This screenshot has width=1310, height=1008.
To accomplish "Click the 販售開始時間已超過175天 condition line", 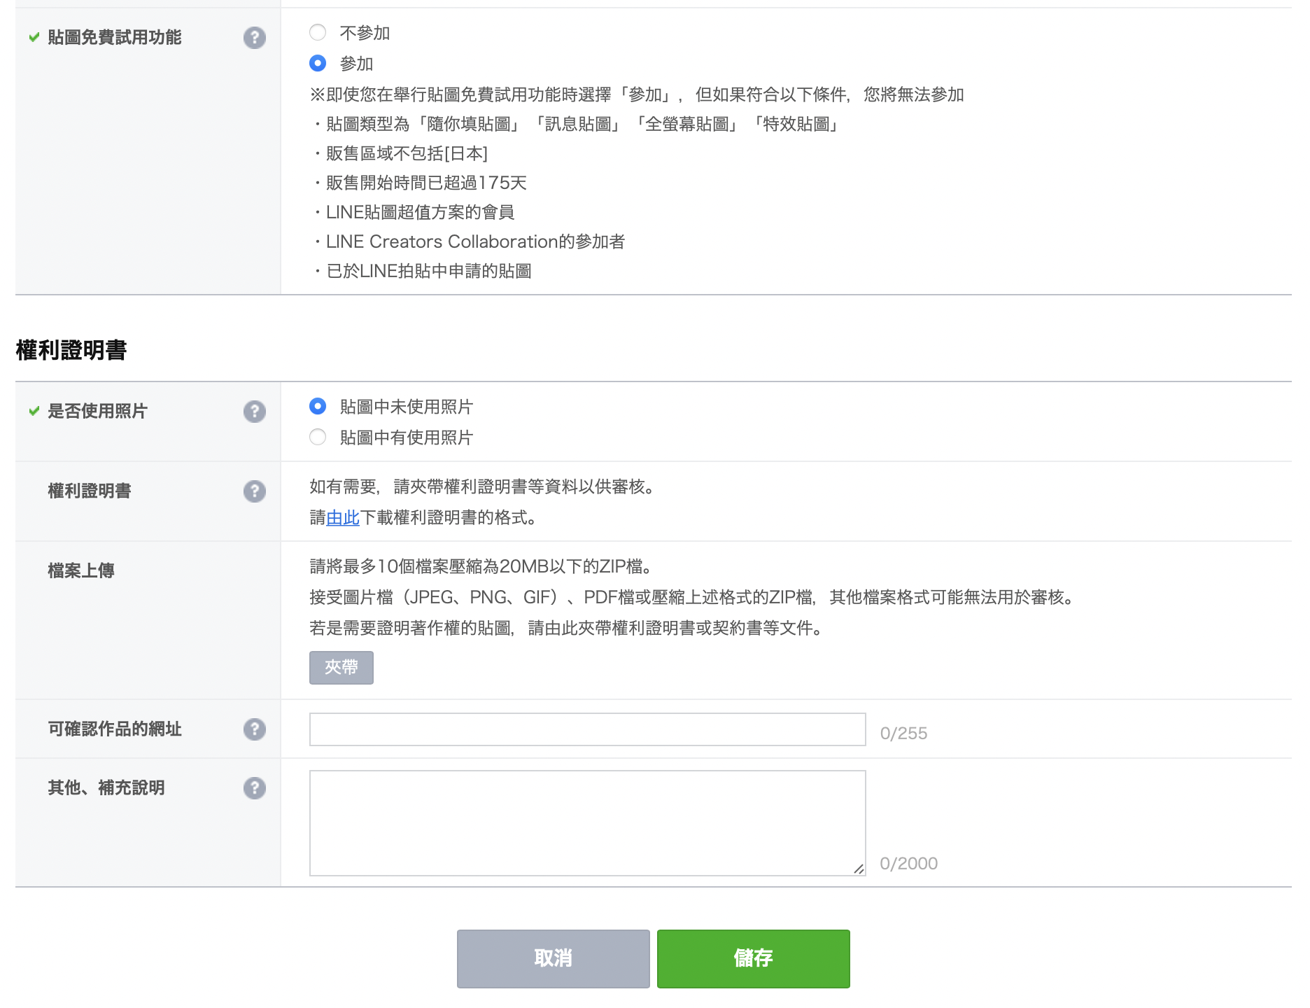I will click(x=418, y=183).
